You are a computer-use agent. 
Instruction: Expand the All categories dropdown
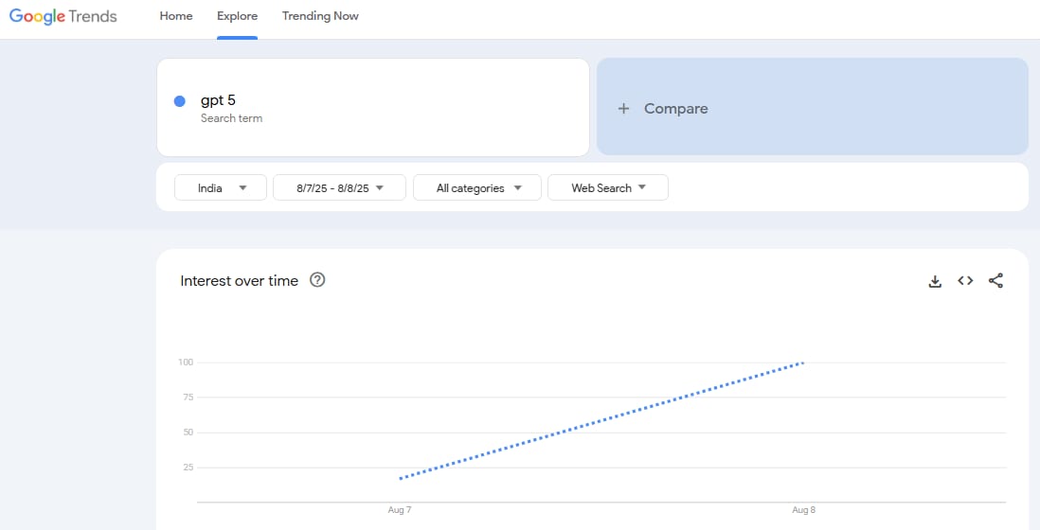click(476, 188)
